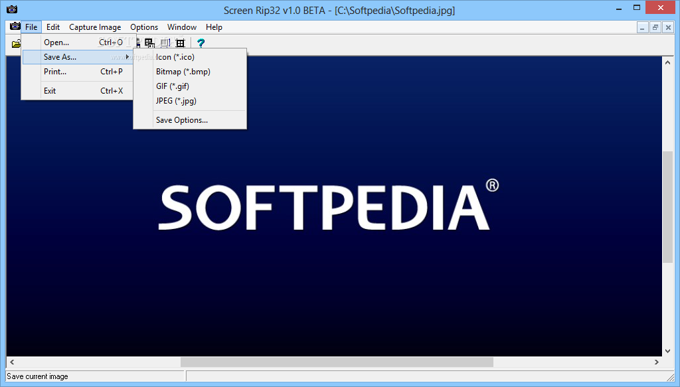
Task: Open the Window menu
Action: click(182, 27)
